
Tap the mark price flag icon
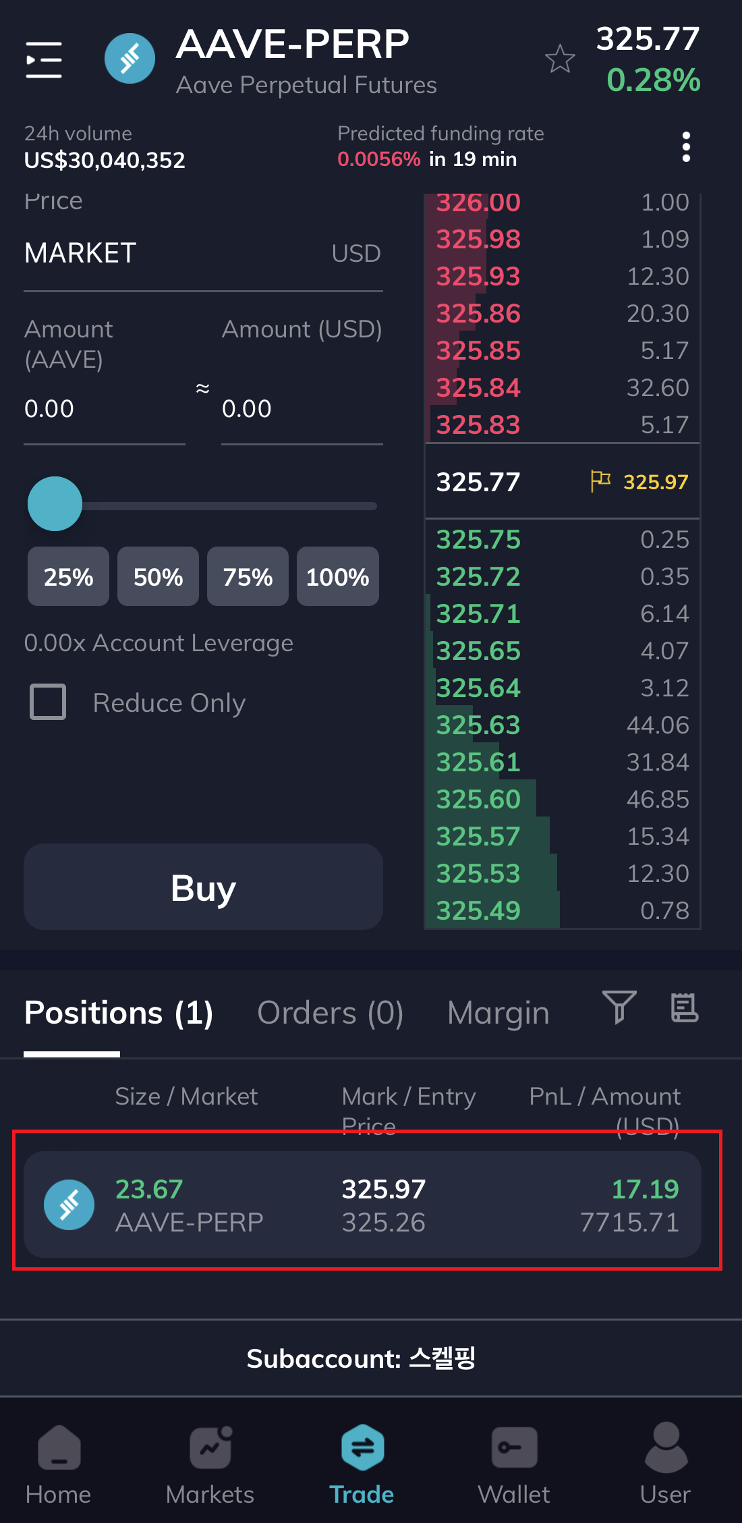[600, 481]
